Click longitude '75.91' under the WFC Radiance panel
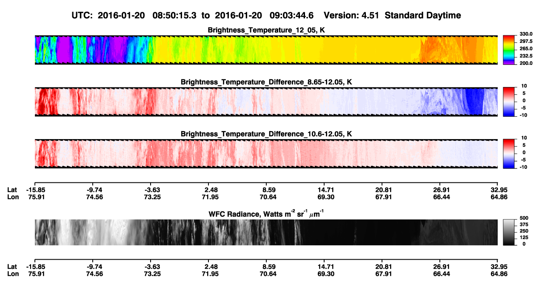The height and width of the screenshot is (283, 553). [x=37, y=273]
